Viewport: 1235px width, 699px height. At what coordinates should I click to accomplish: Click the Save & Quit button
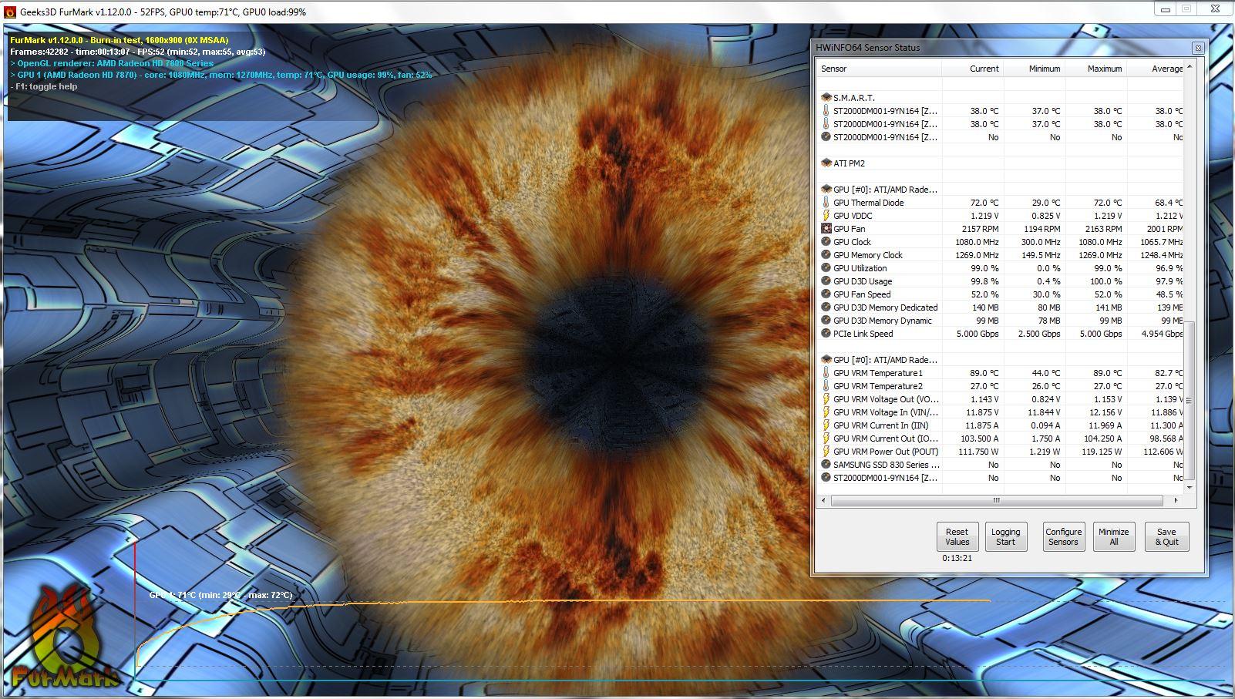click(x=1166, y=536)
